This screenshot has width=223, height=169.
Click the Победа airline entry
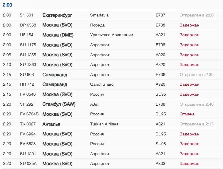click(x=97, y=25)
